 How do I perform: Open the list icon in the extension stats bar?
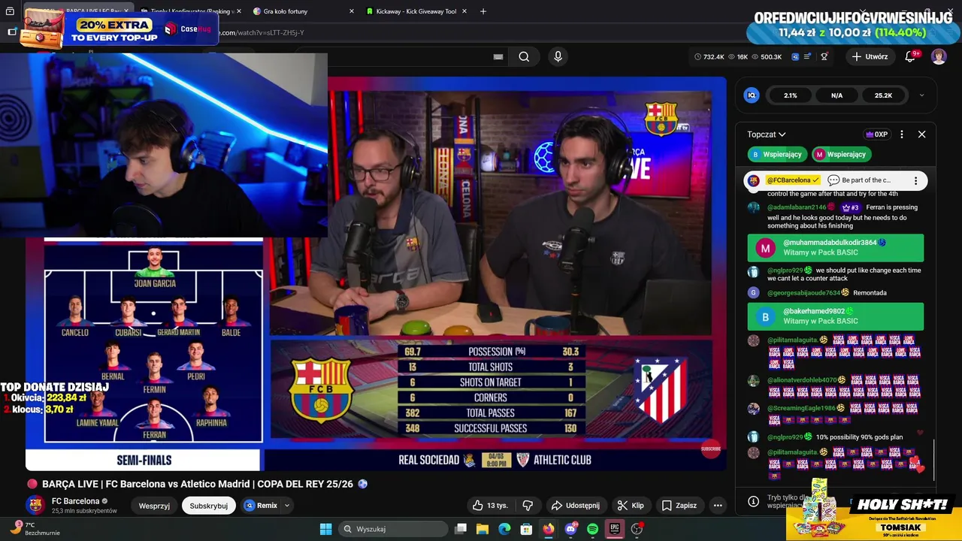click(808, 56)
